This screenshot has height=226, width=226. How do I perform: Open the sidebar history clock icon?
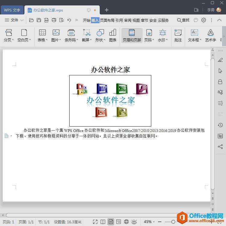click(x=220, y=125)
